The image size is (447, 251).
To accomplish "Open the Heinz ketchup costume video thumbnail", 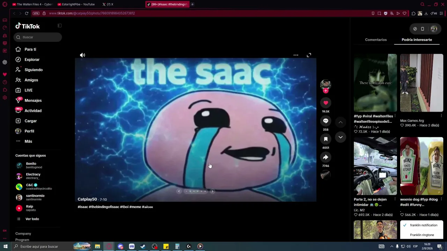I will click(x=422, y=166).
